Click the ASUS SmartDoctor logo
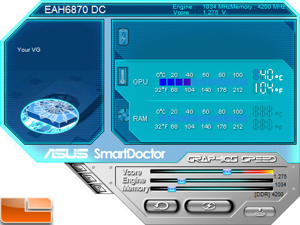 point(105,154)
